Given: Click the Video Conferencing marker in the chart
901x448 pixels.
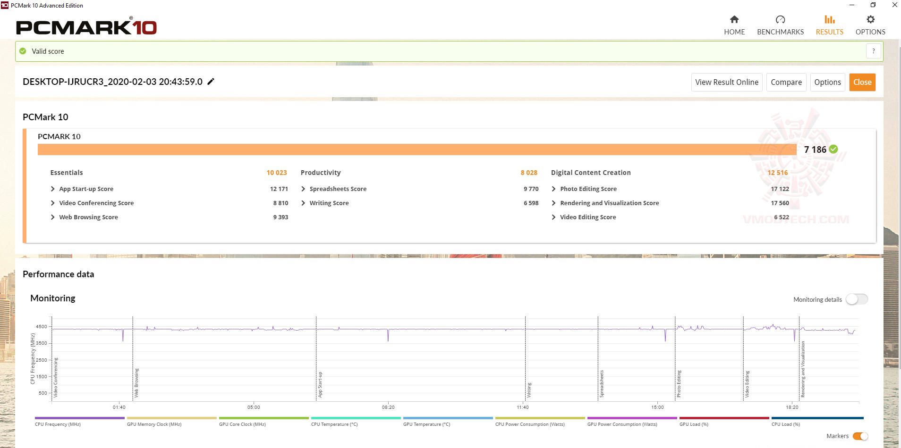Looking at the screenshot, I should coord(56,377).
